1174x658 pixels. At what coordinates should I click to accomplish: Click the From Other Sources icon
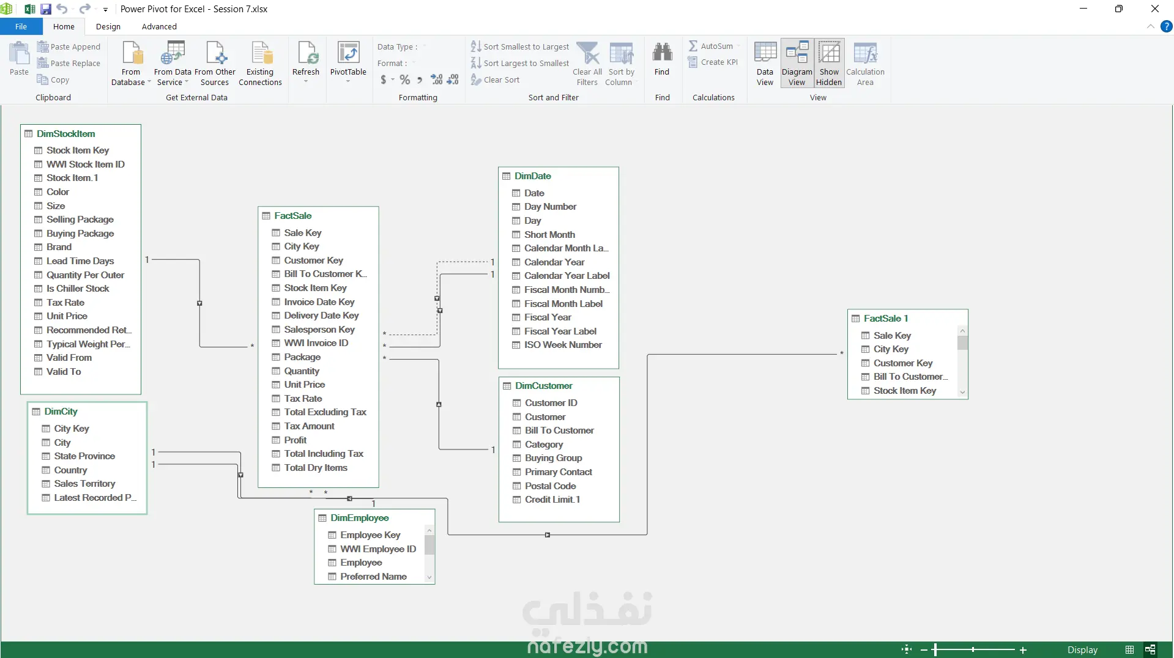tap(215, 63)
